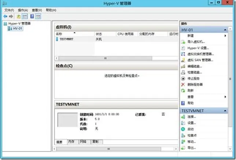Click the creation time 1601/1/1 8:00:00 value
This screenshot has height=160, width=236.
pos(107,114)
